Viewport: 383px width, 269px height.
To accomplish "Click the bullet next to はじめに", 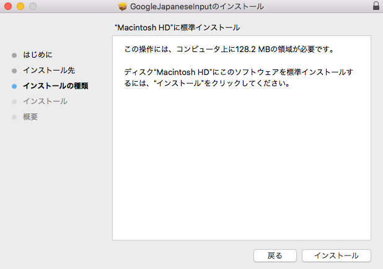I will click(14, 55).
